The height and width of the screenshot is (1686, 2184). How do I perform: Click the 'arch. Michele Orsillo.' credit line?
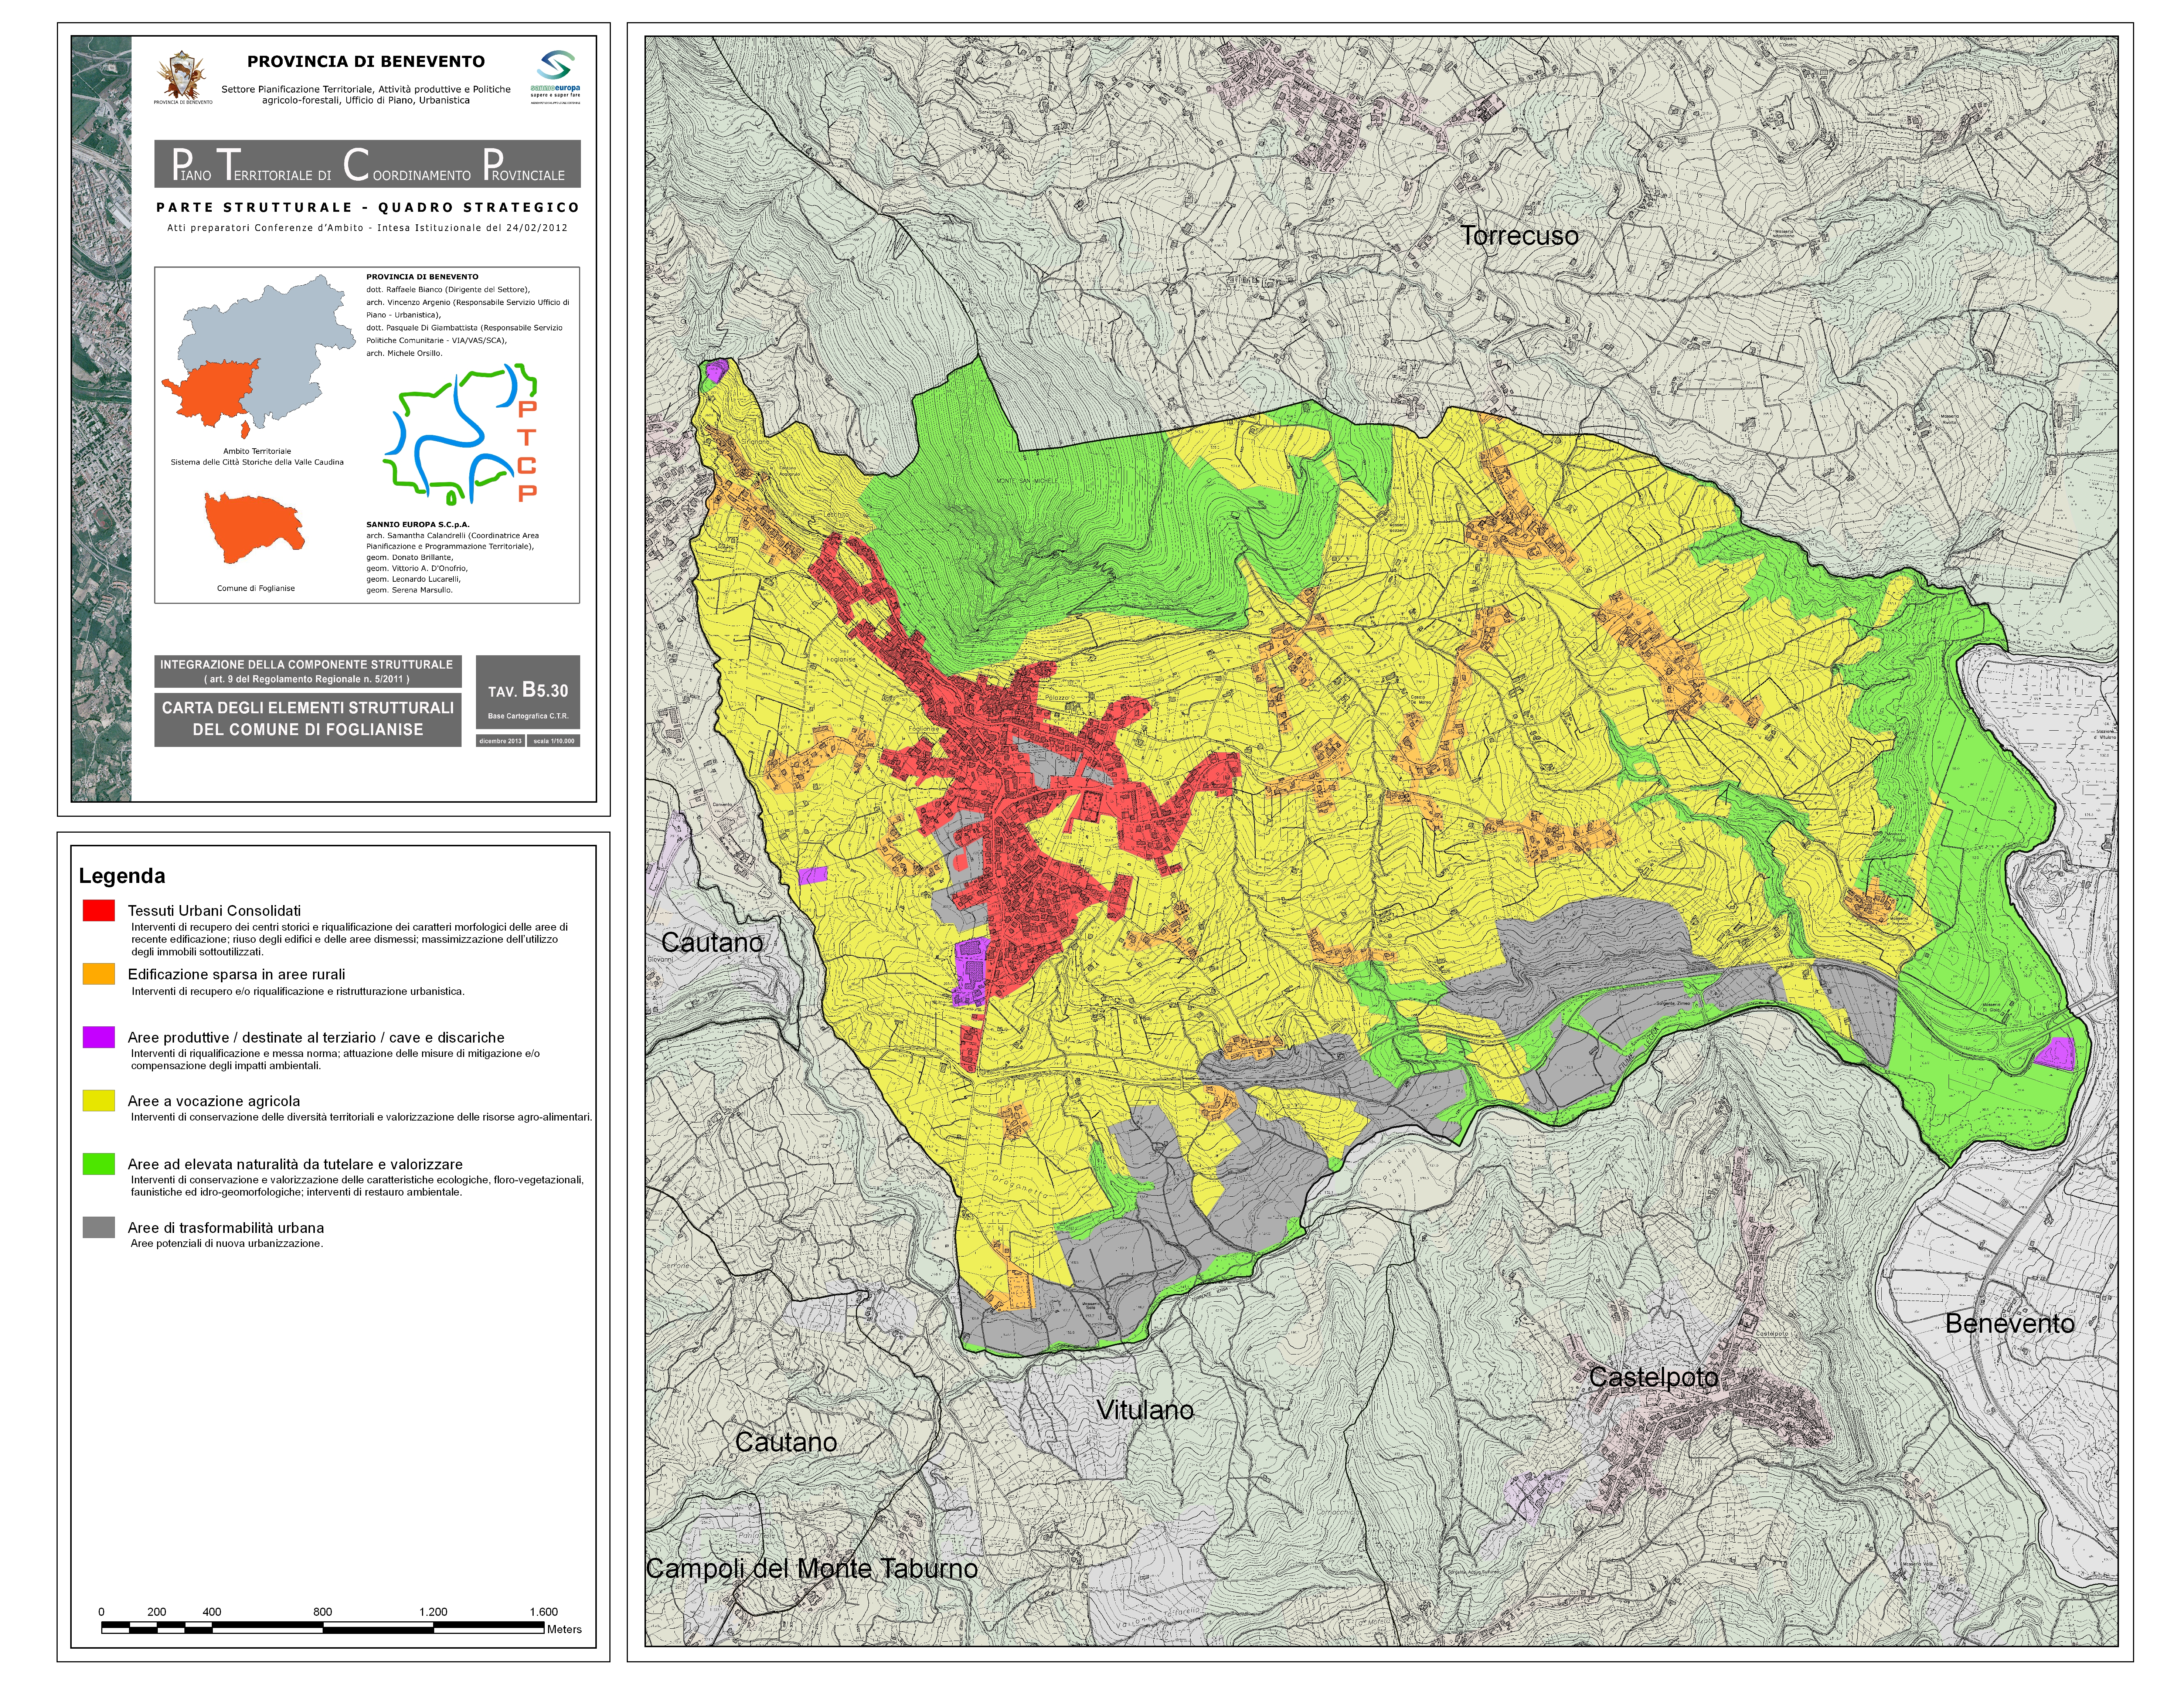[x=404, y=353]
